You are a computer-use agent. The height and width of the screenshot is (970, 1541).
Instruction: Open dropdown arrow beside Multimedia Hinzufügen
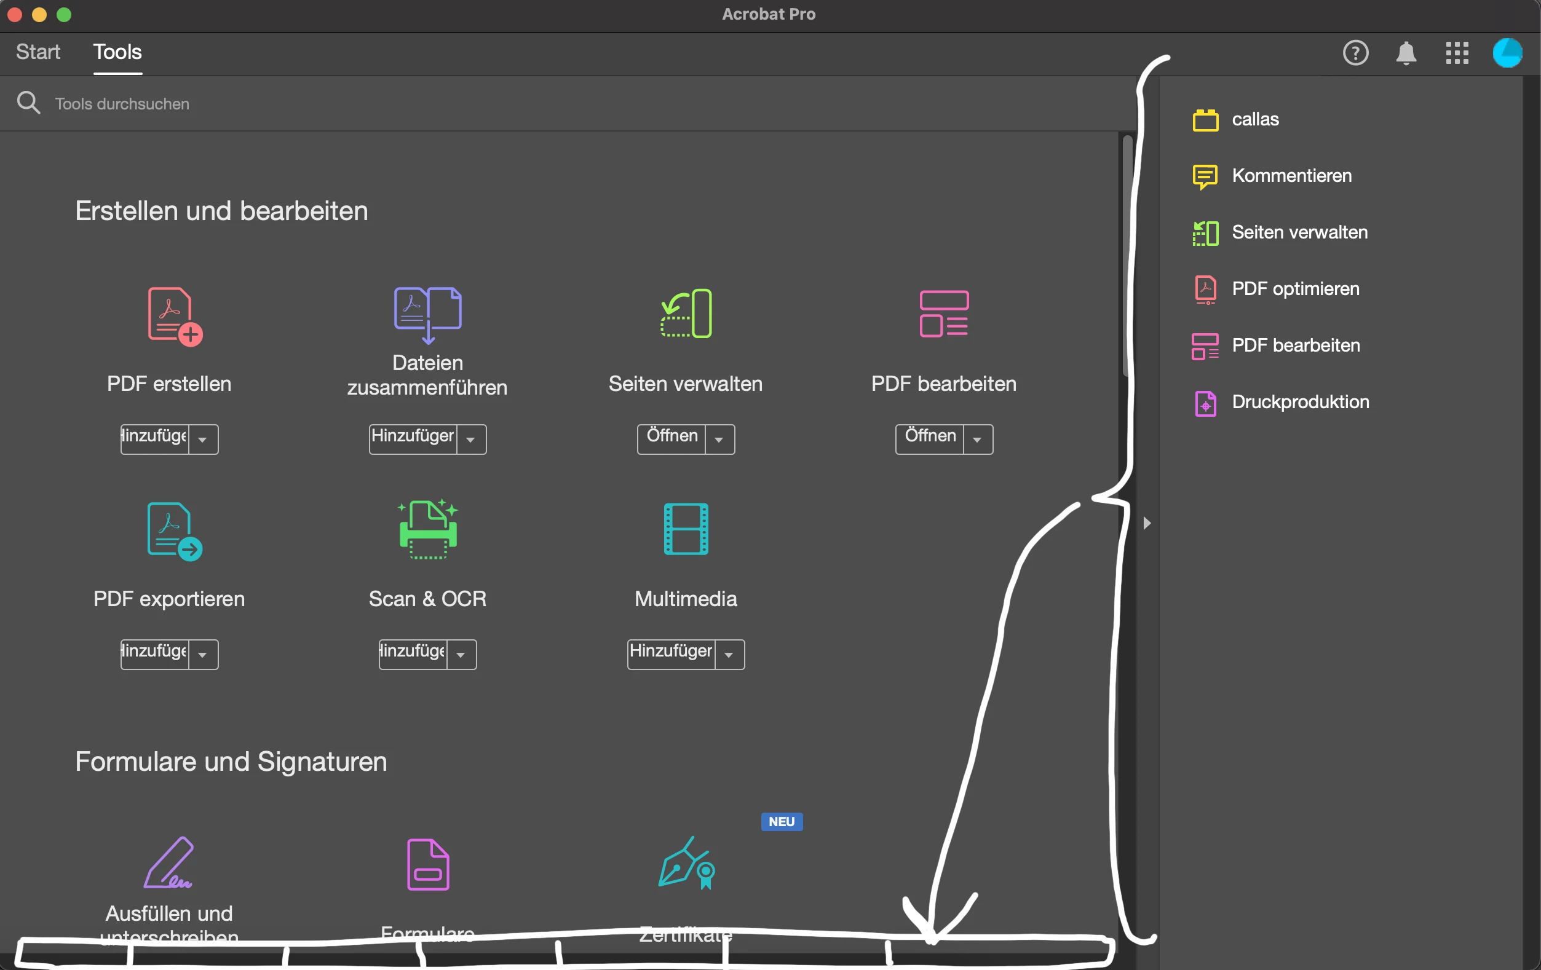[729, 655]
